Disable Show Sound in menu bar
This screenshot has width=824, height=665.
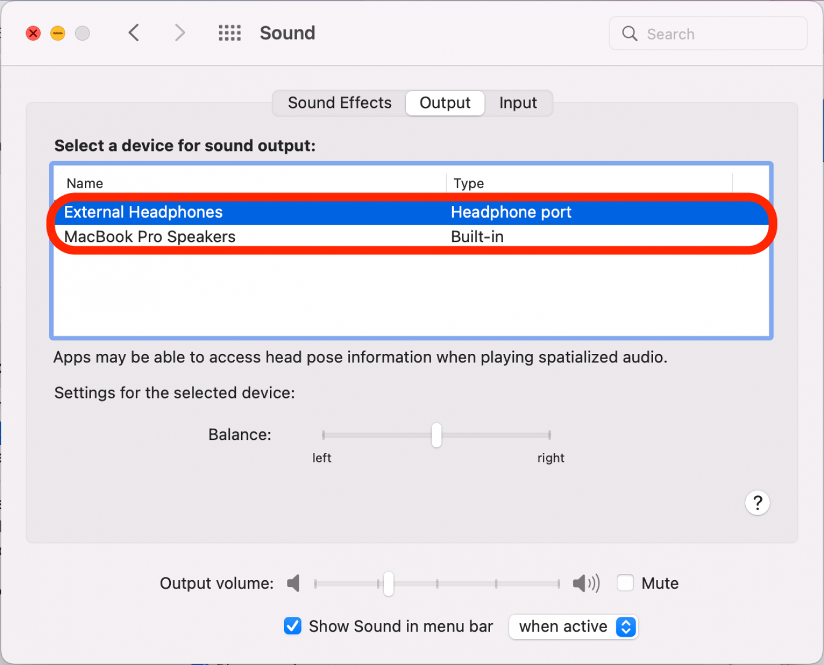tap(293, 626)
